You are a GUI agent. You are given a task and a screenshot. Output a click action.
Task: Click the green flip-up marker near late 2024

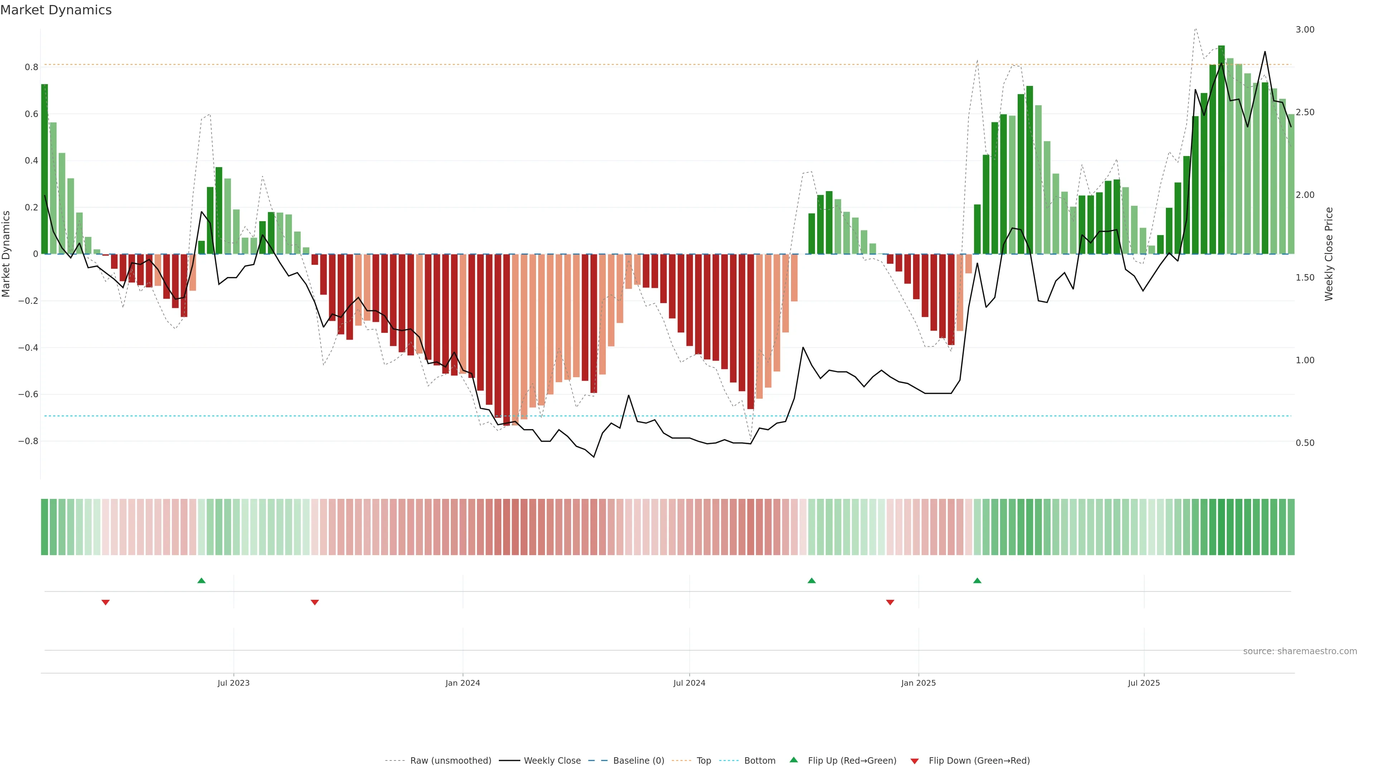click(811, 580)
